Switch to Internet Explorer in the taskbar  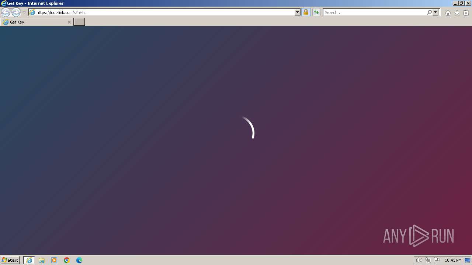pyautogui.click(x=29, y=260)
